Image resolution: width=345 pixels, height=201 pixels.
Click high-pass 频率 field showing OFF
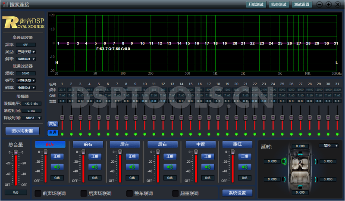pos(26,45)
